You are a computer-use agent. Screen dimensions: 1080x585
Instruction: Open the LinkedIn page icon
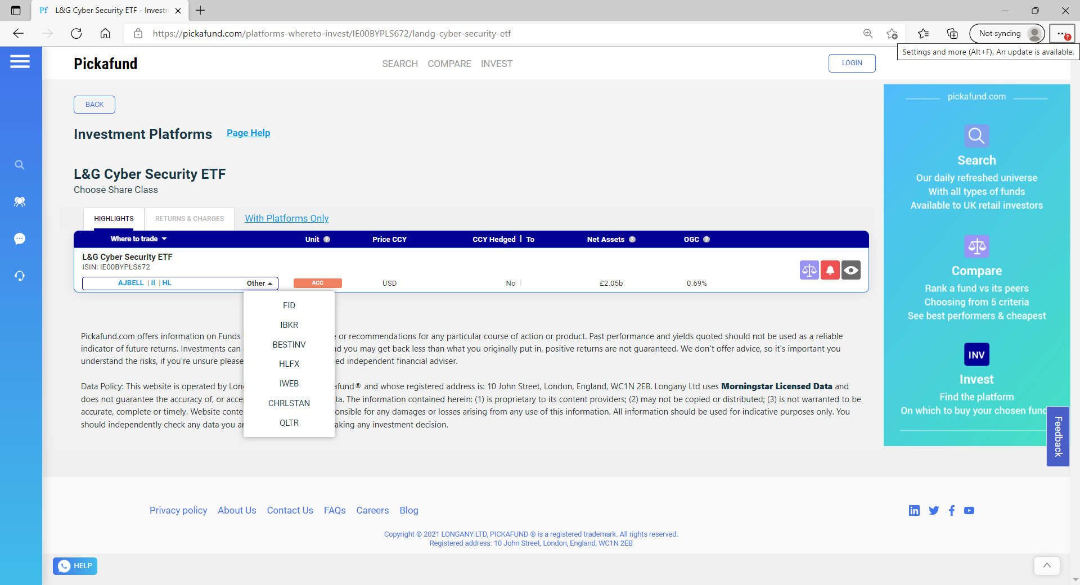pyautogui.click(x=914, y=510)
